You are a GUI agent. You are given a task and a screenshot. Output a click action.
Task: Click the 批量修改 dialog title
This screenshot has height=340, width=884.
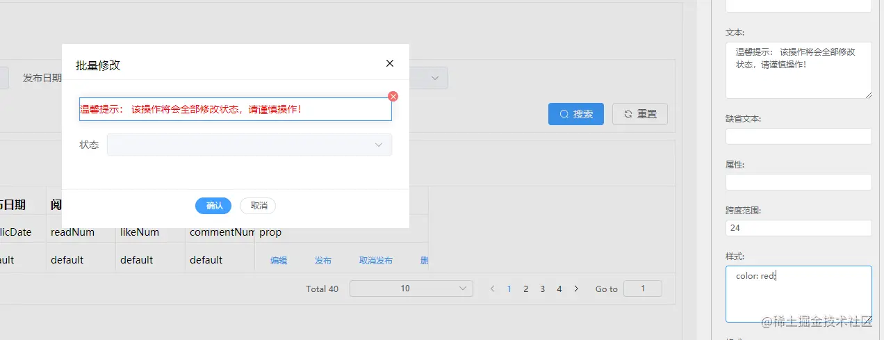point(98,65)
